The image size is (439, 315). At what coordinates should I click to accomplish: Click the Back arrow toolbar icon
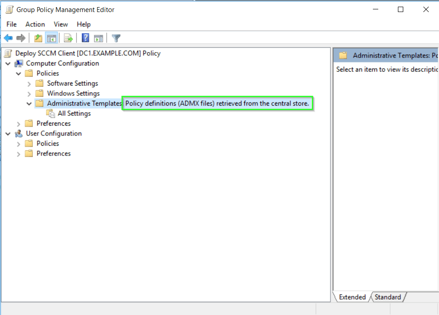[8, 38]
